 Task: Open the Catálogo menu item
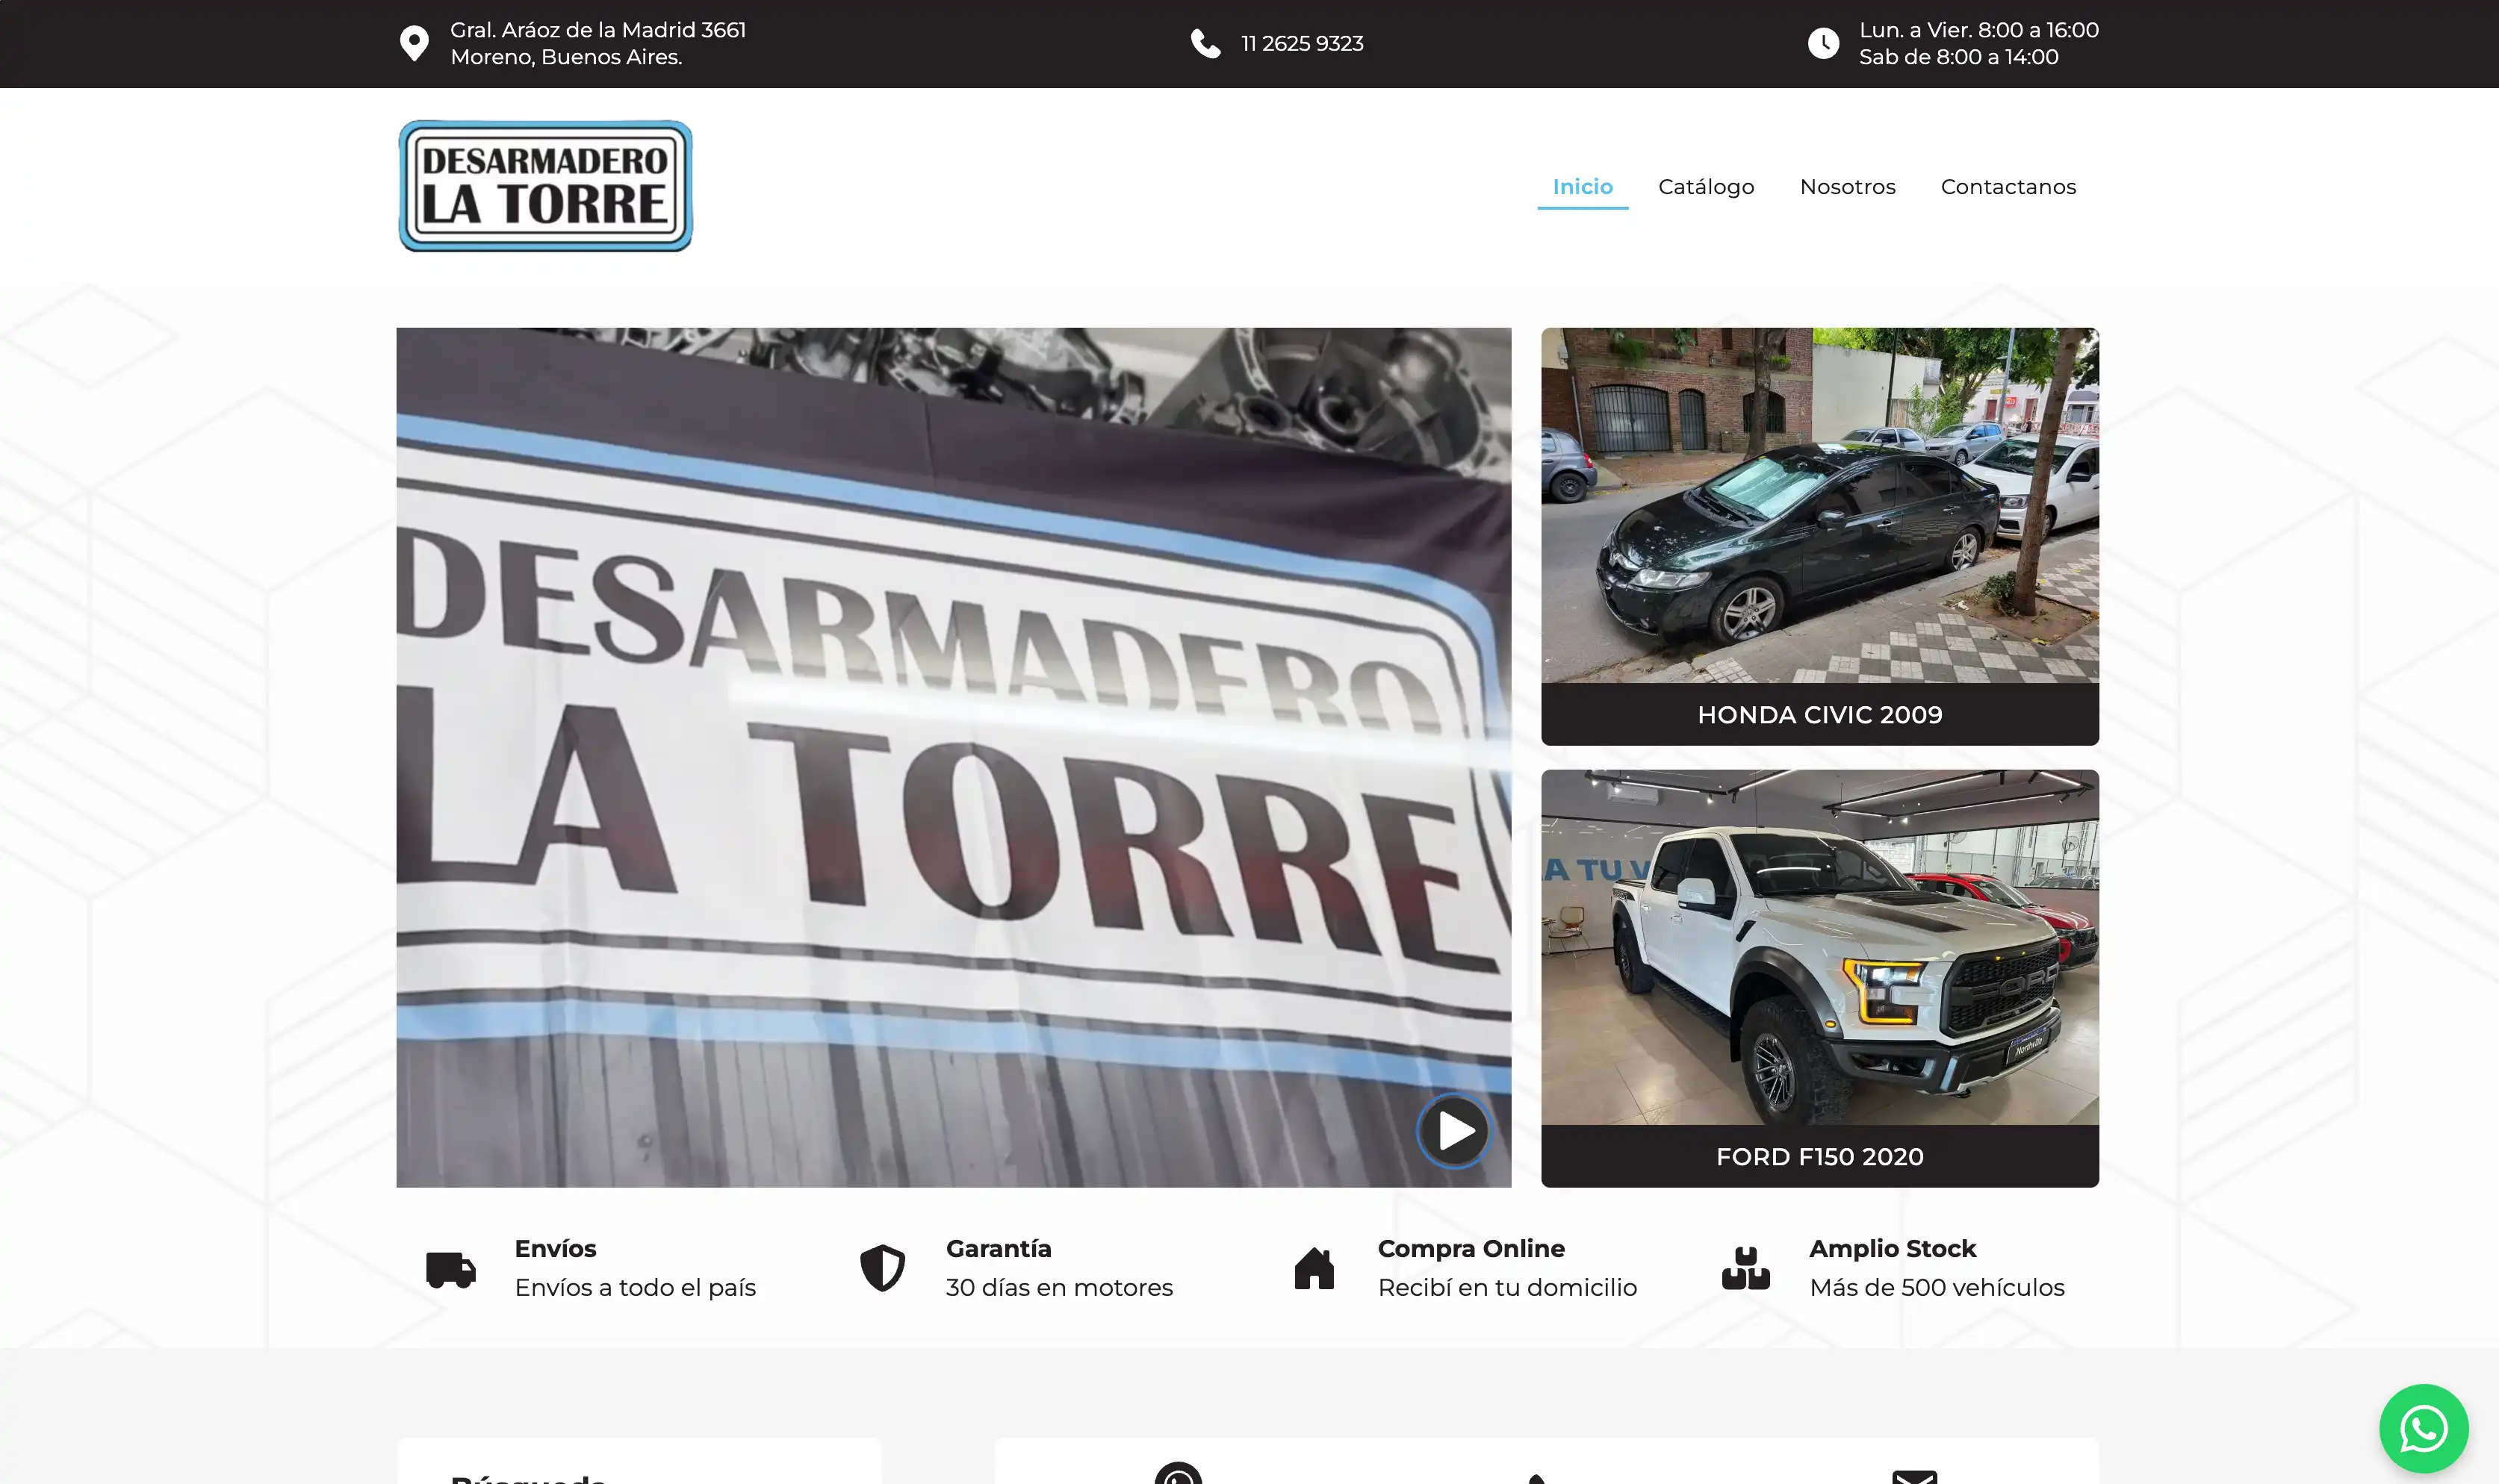tap(1706, 187)
